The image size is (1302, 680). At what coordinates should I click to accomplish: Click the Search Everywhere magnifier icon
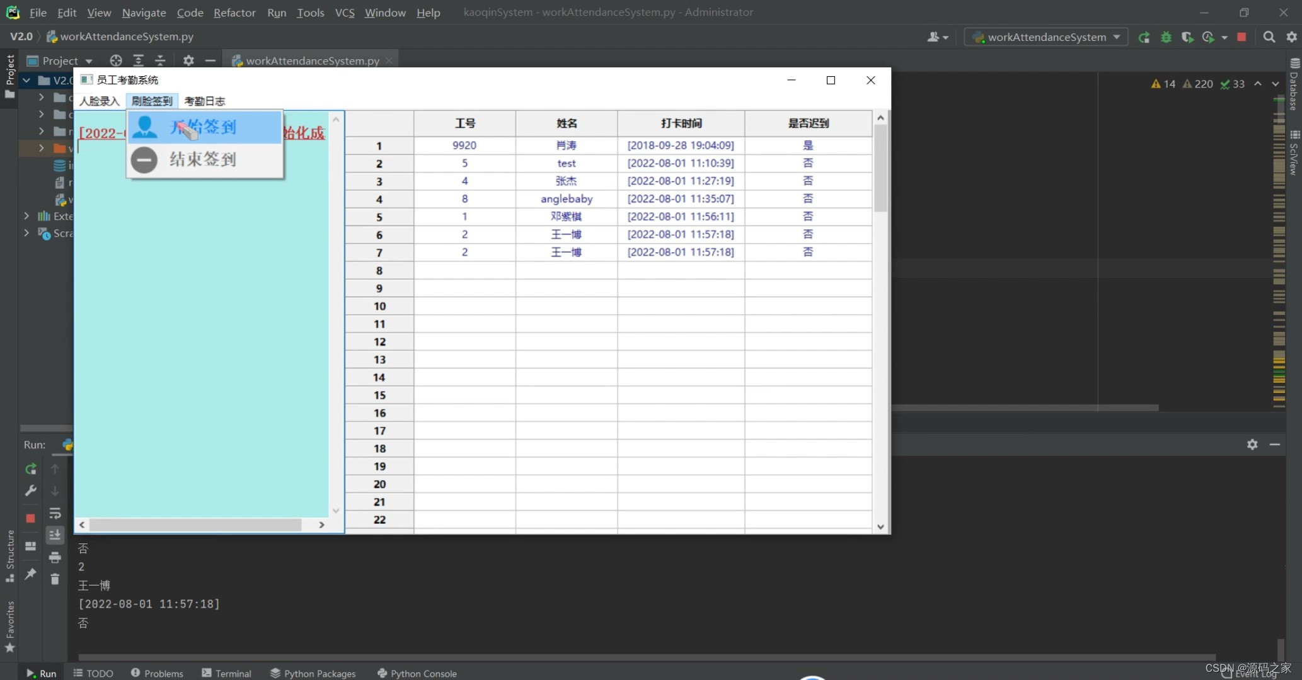[x=1269, y=37]
